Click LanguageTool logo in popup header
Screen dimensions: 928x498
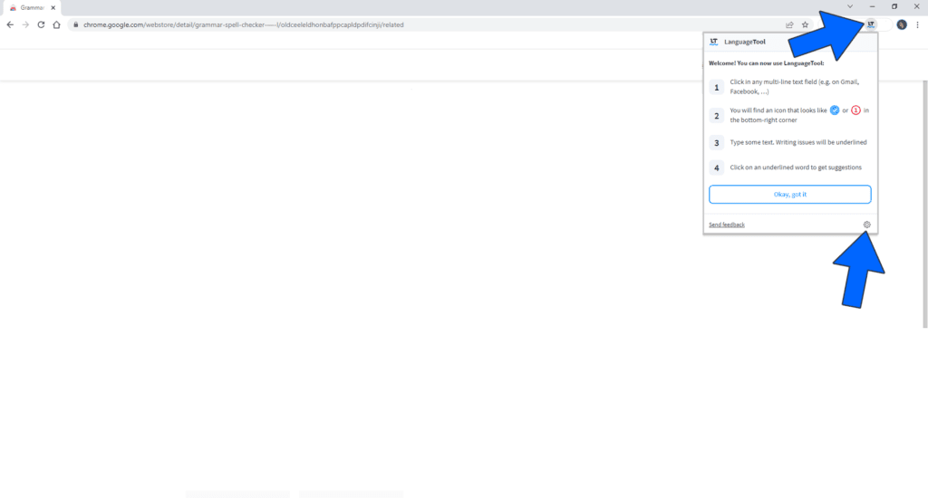tap(714, 42)
